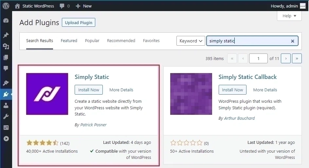Expand the Help panel
Image resolution: width=309 pixels, height=168 pixels.
point(289,16)
